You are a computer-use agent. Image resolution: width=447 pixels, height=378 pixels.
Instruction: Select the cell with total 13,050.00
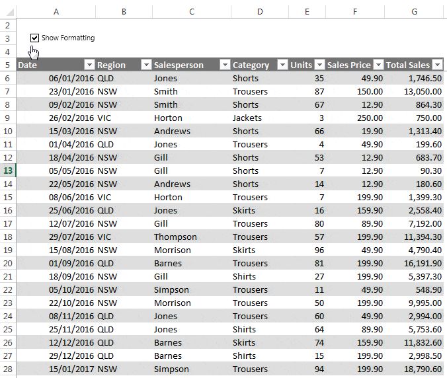(x=414, y=91)
